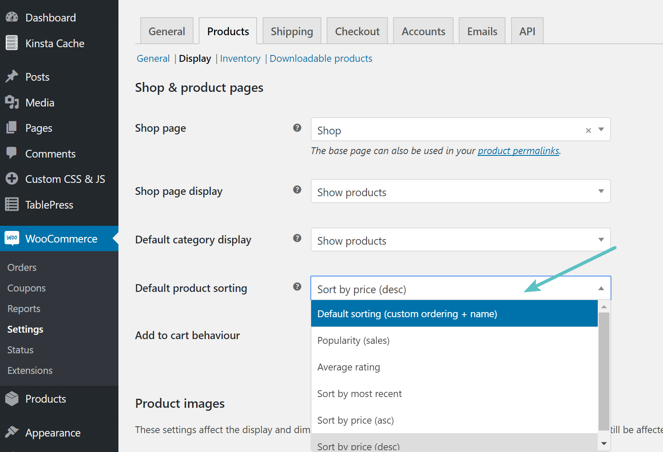Click the help icon beside Default product sorting
The height and width of the screenshot is (452, 663).
pyautogui.click(x=297, y=287)
